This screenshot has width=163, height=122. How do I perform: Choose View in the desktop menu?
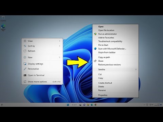42,41
